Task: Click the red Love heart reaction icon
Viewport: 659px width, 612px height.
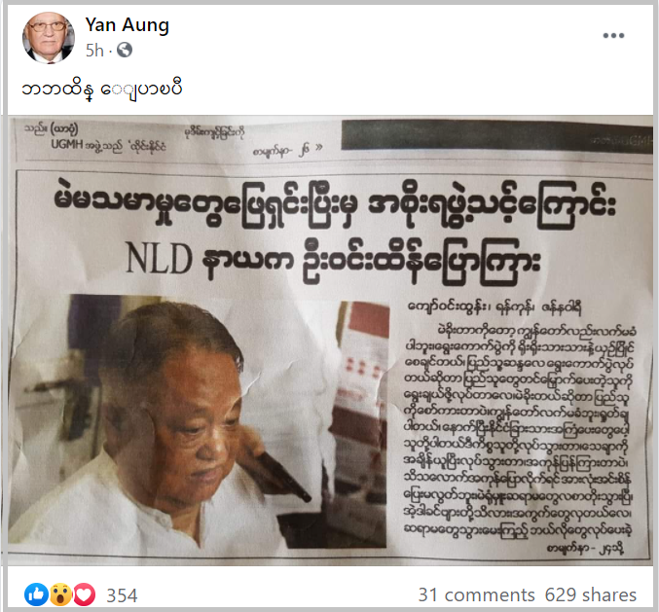Action: click(x=85, y=594)
